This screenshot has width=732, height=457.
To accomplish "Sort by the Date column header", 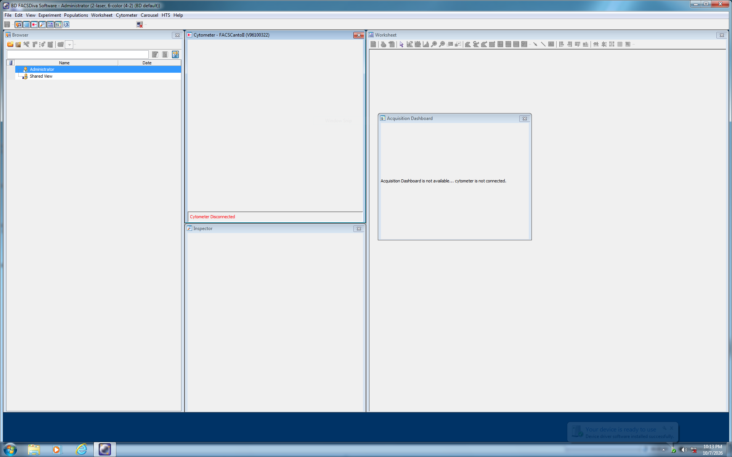I will [x=149, y=63].
